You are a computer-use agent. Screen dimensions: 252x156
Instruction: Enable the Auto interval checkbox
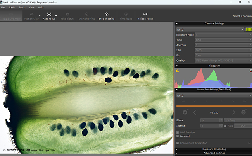[225, 125]
